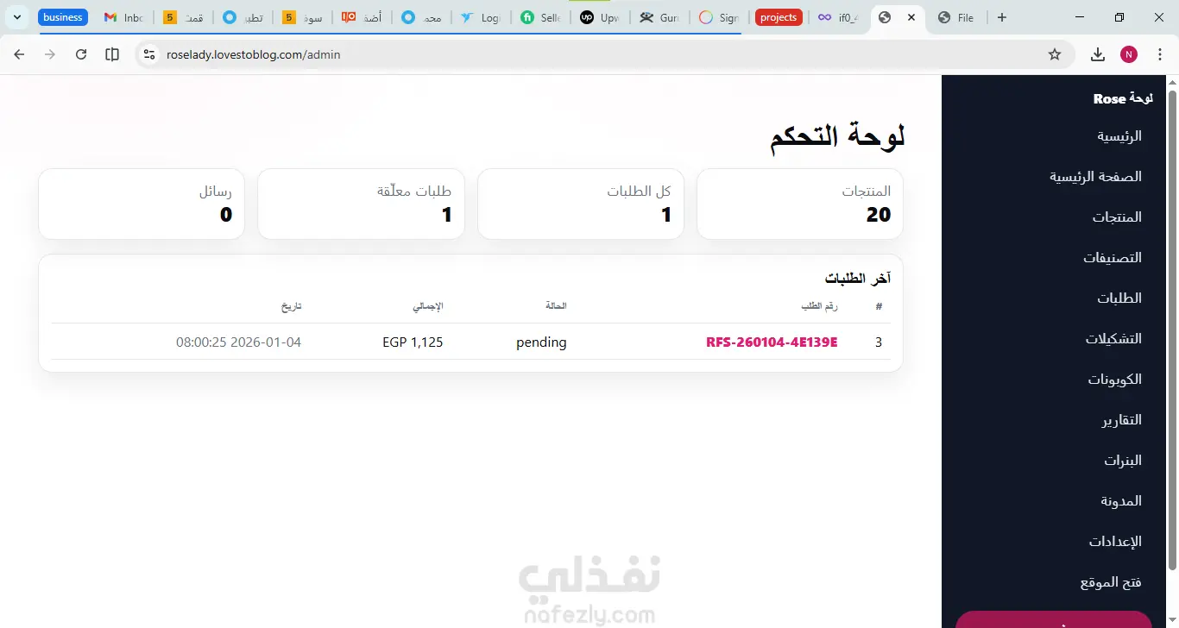Click the الإجمالي column header
1179x628 pixels.
click(x=429, y=306)
